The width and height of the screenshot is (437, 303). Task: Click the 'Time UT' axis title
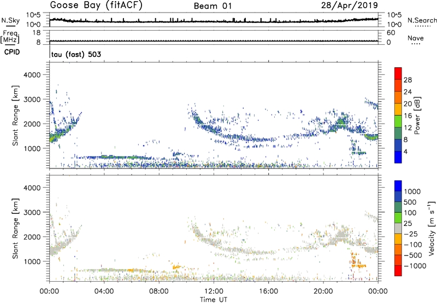pyautogui.click(x=214, y=300)
